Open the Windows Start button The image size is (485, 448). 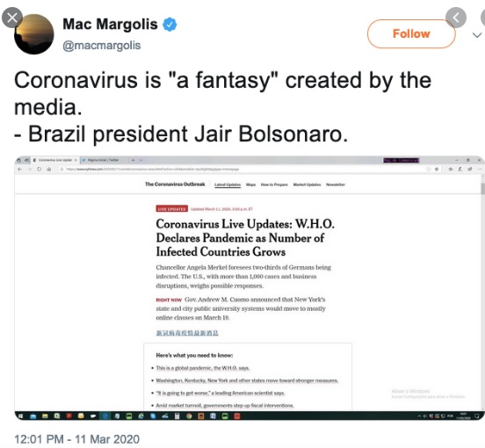(20, 416)
